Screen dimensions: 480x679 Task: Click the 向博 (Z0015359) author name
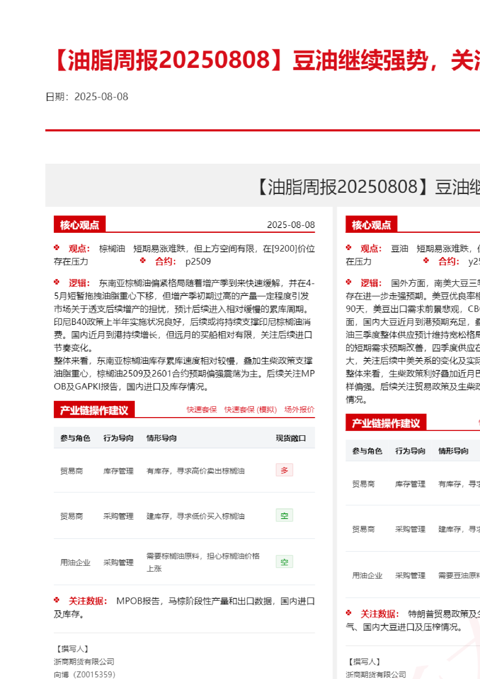[x=84, y=674]
